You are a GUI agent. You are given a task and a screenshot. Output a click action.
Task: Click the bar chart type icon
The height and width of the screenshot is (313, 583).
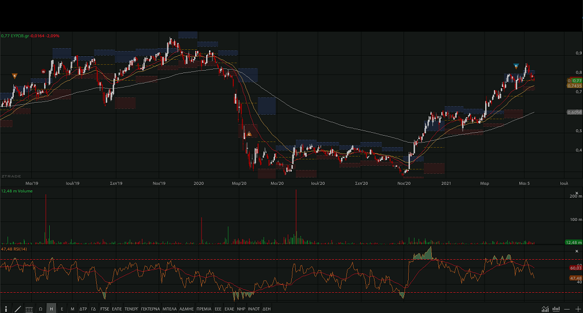556,309
